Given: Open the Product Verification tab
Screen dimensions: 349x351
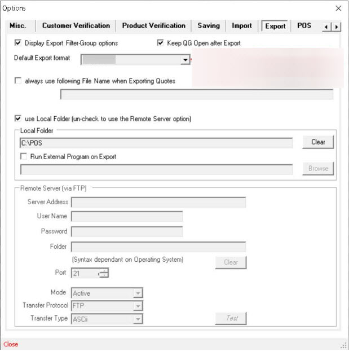Looking at the screenshot, I should tap(153, 26).
